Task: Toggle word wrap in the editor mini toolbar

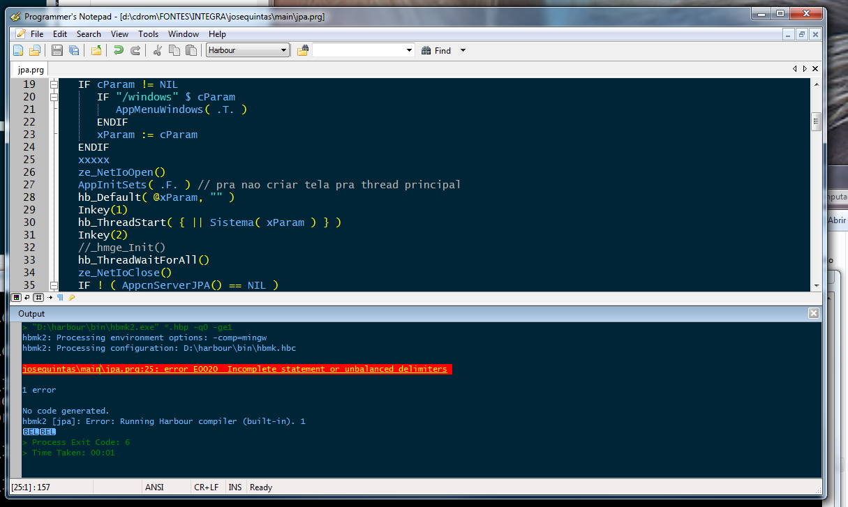Action: tap(27, 297)
